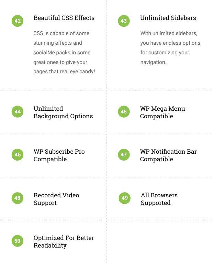Screen dimensions: 213x263
Task: Click the green number 42 badge
Action: tap(18, 21)
